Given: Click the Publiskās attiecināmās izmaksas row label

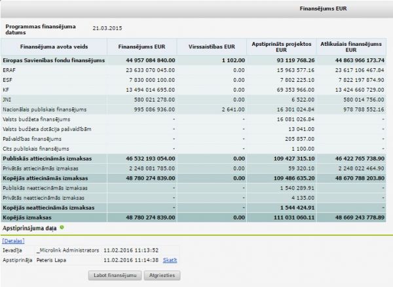Looking at the screenshot, I should [47, 159].
